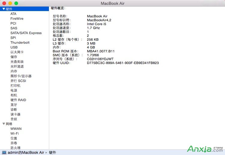Click 硬件 in the bottom path bar

click(x=52, y=152)
